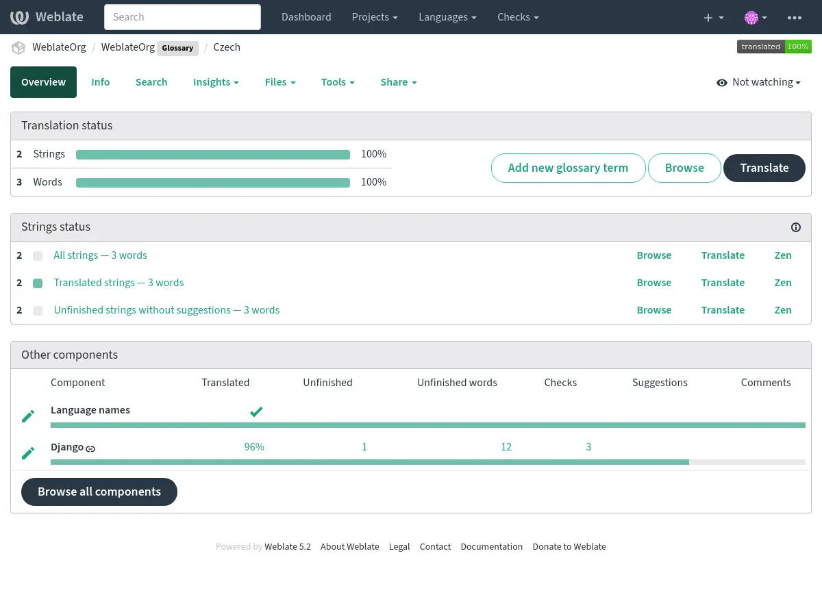This screenshot has width=822, height=599.
Task: Click the Language names progress bar
Action: pos(428,425)
